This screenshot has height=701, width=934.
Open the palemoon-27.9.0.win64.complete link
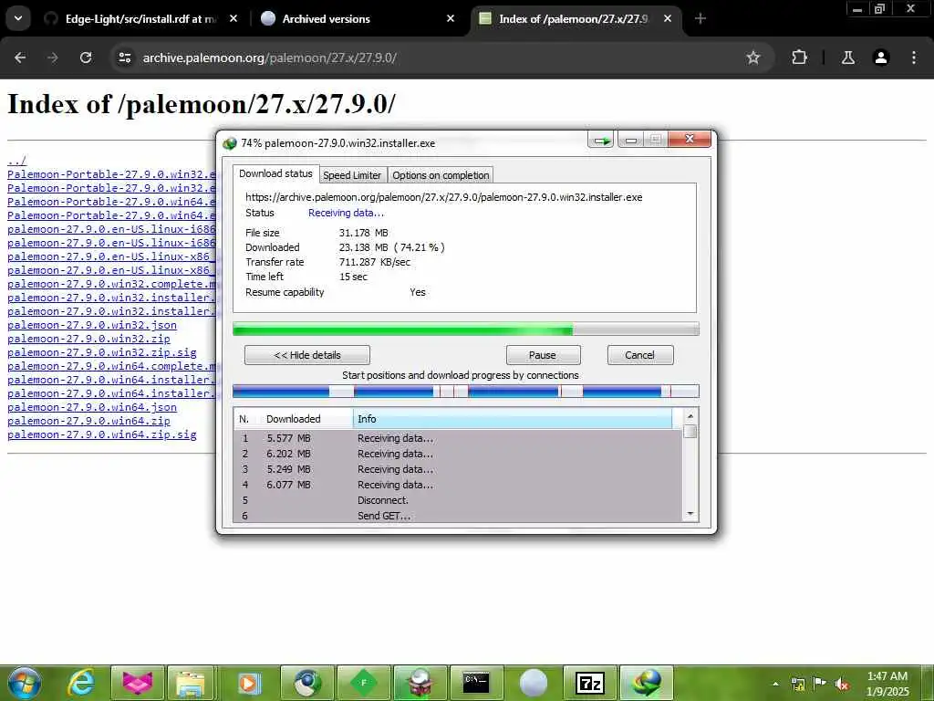pyautogui.click(x=111, y=367)
